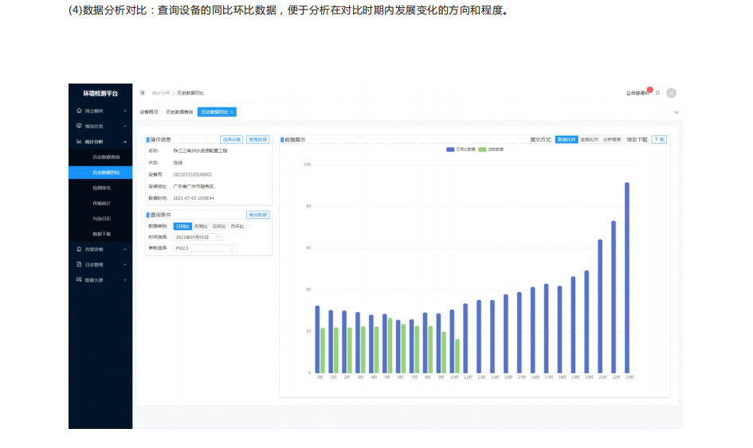This screenshot has height=448, width=753.
Task: Open the user avatar menu
Action: (x=672, y=93)
